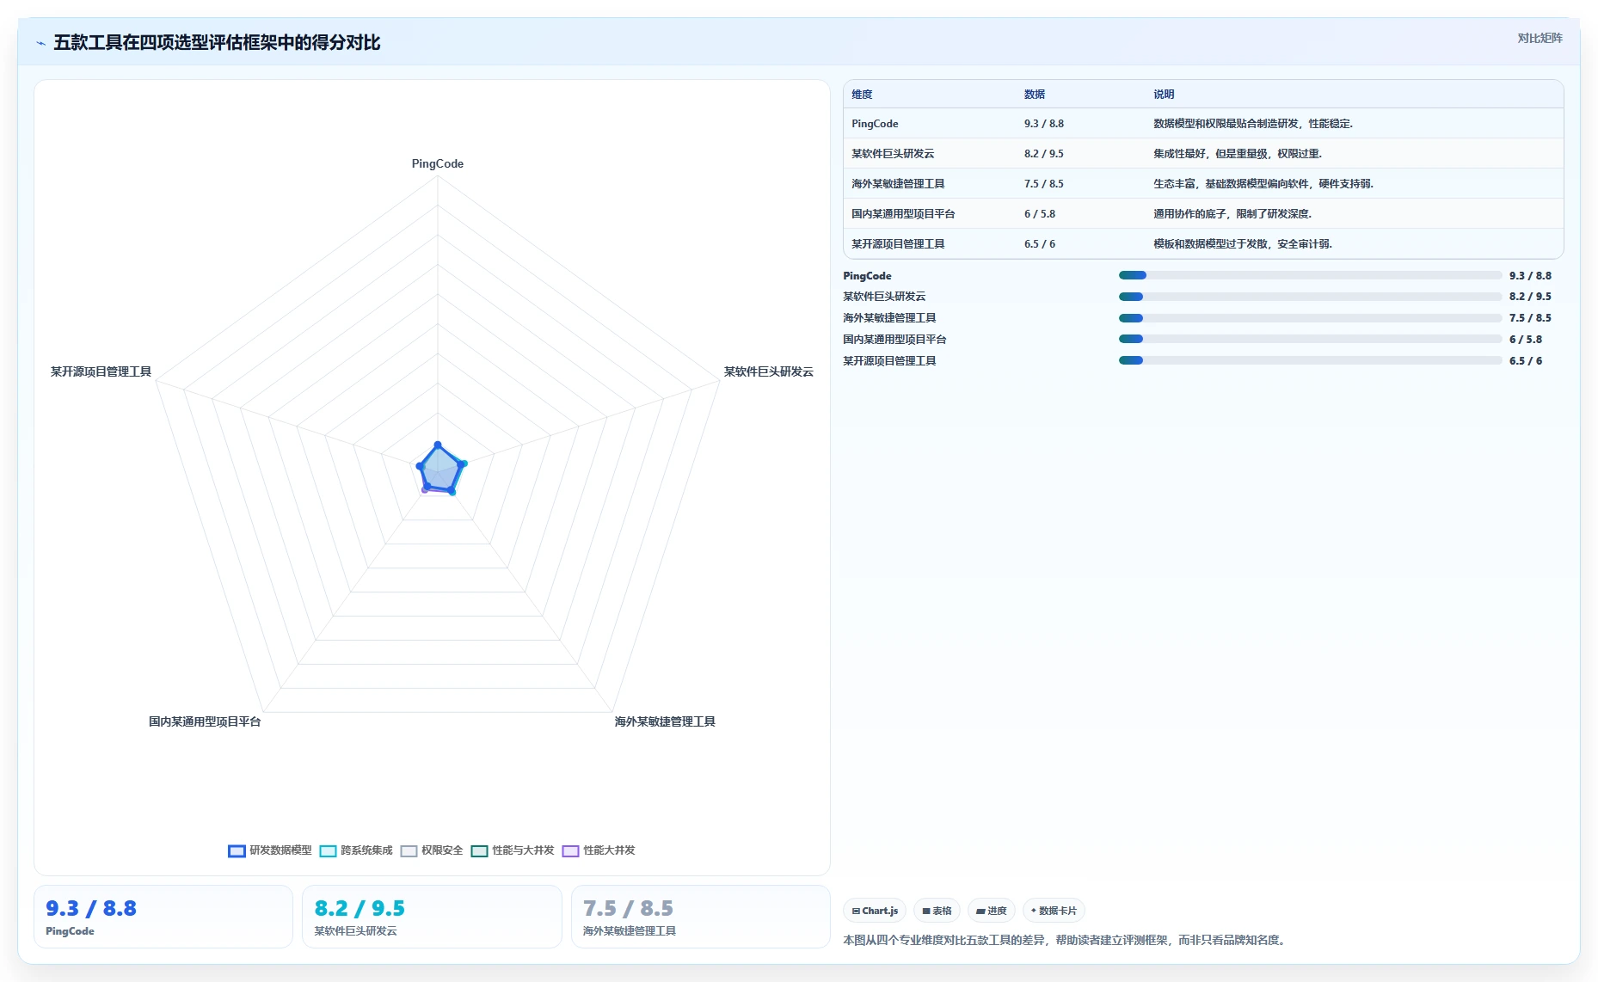
Task: Click the 某开源项目管理工具 radar axis label
Action: pyautogui.click(x=101, y=371)
